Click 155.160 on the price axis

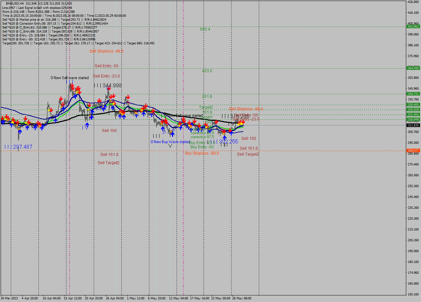click(x=413, y=294)
